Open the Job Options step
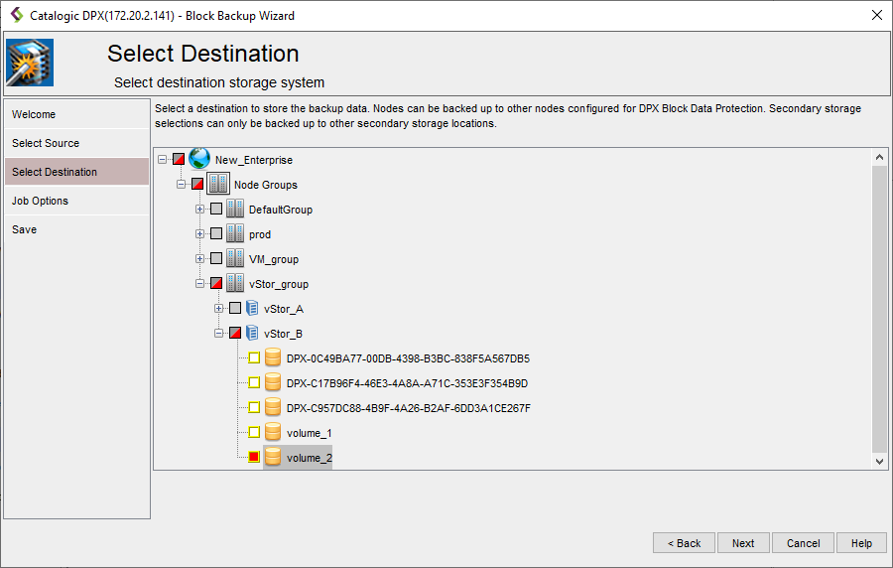893x568 pixels. [40, 201]
